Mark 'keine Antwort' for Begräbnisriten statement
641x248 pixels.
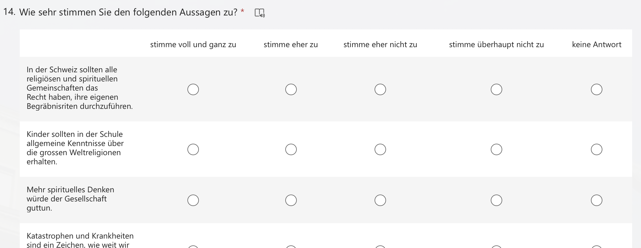click(x=597, y=89)
